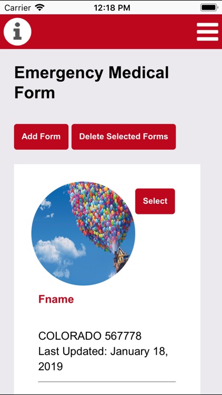
Task: Tap the Emergency Medical Form heading
Action: 92,83
